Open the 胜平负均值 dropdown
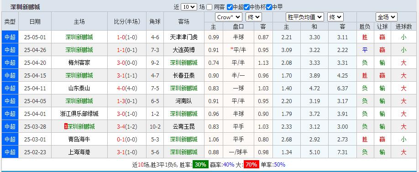The width and height of the screenshot is (419, 172). pyautogui.click(x=305, y=17)
